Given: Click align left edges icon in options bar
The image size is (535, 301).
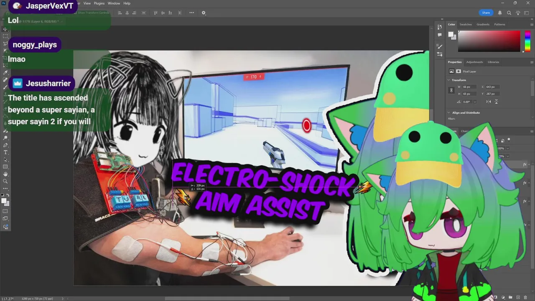Looking at the screenshot, I should pos(120,13).
